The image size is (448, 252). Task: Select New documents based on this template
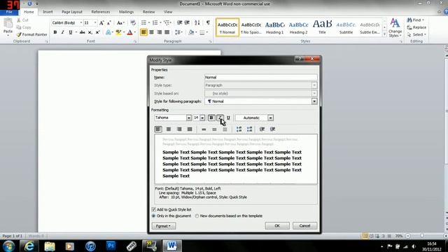pyautogui.click(x=197, y=216)
